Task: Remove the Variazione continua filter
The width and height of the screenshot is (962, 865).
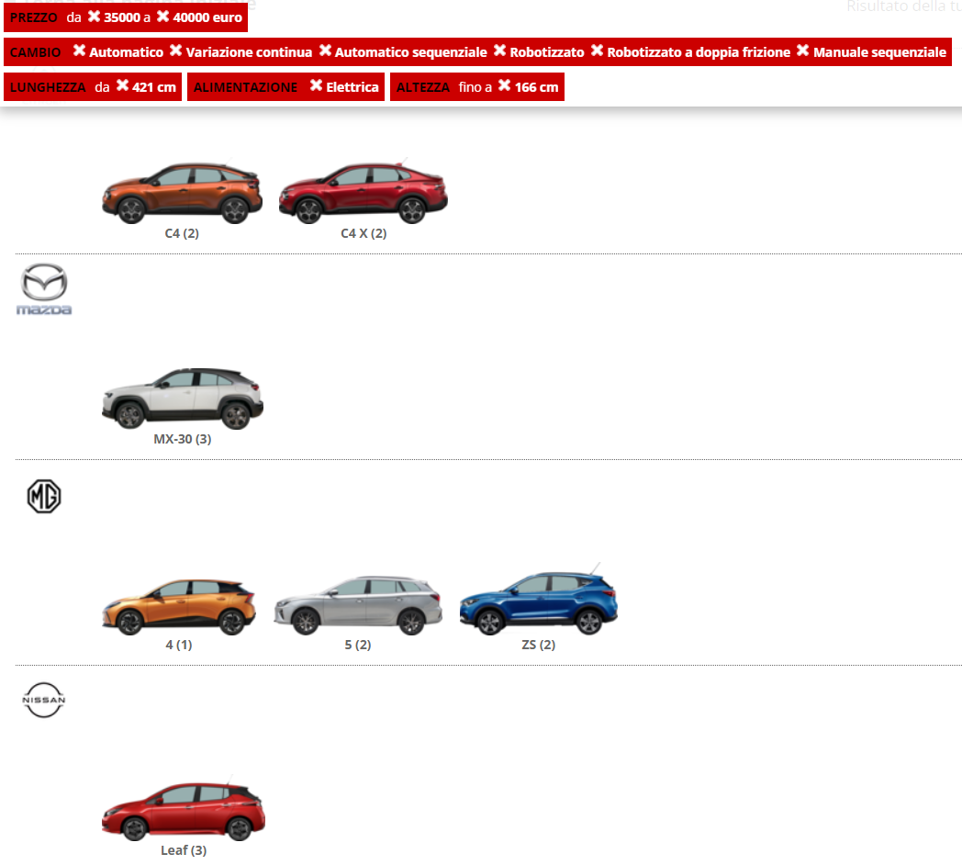Action: tap(176, 51)
